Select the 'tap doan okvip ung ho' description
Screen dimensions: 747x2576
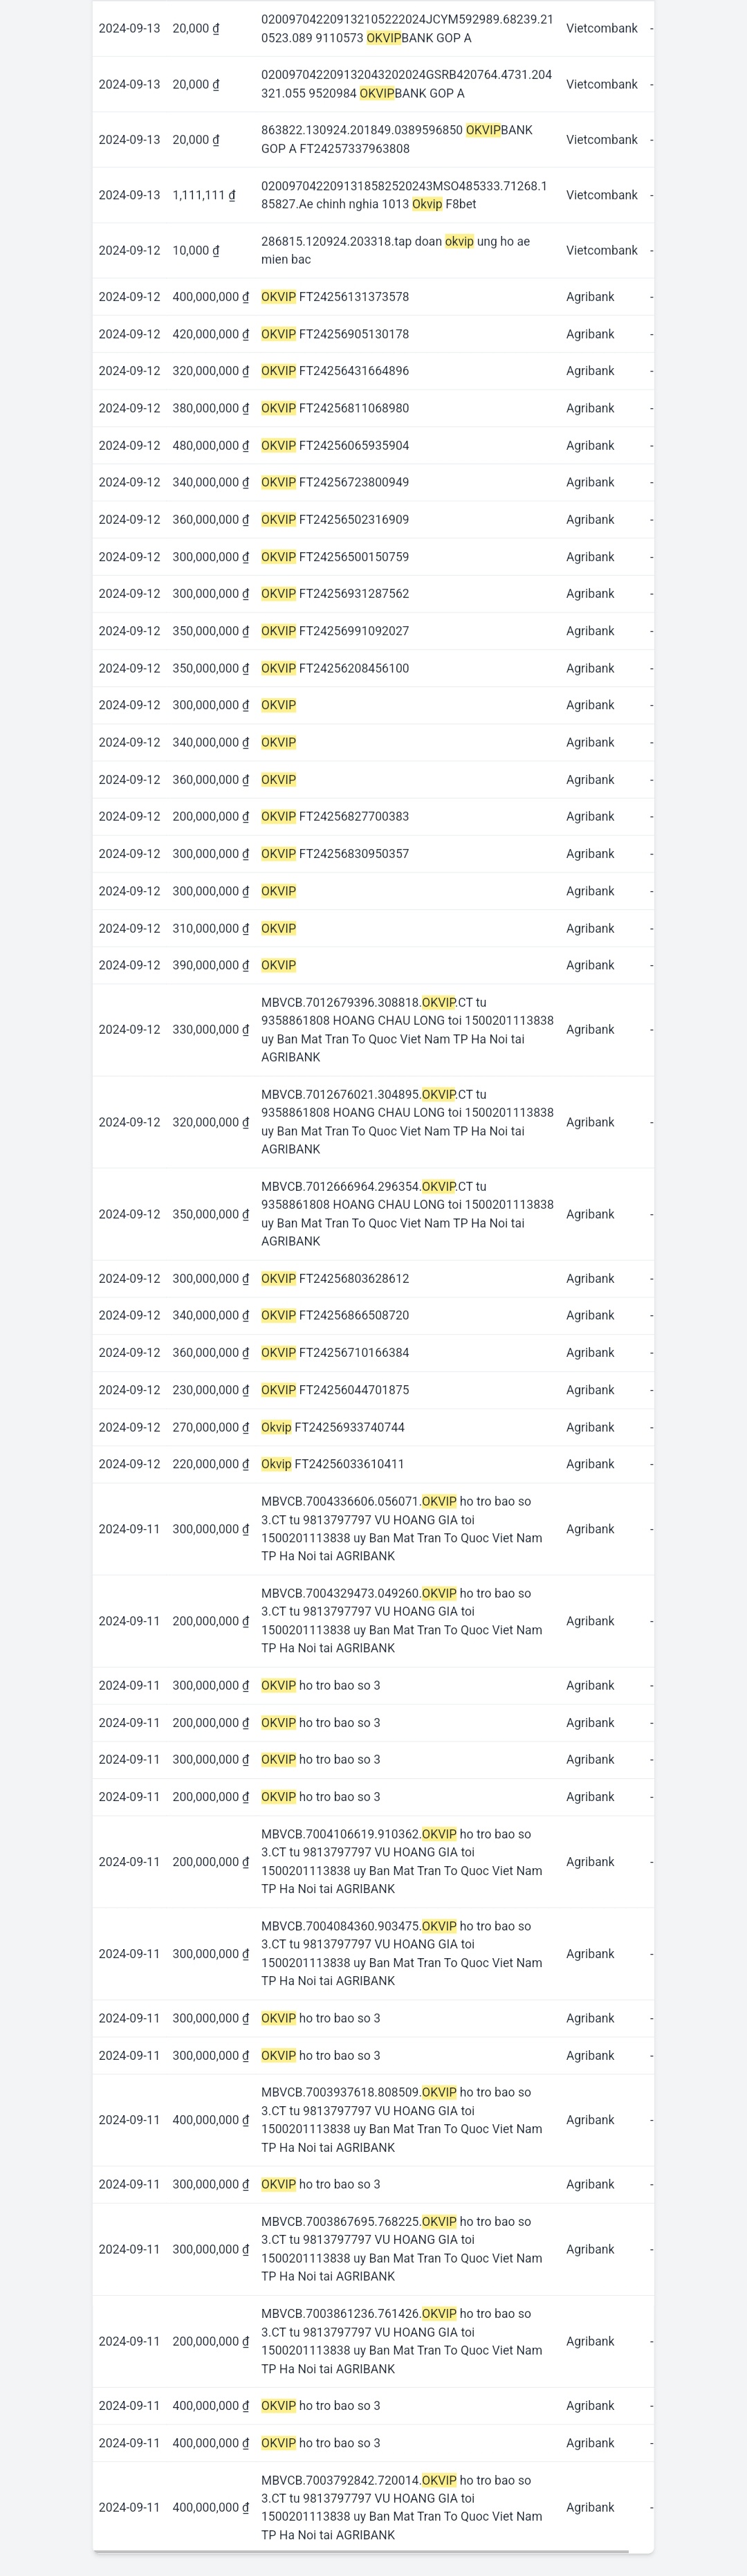coord(395,250)
